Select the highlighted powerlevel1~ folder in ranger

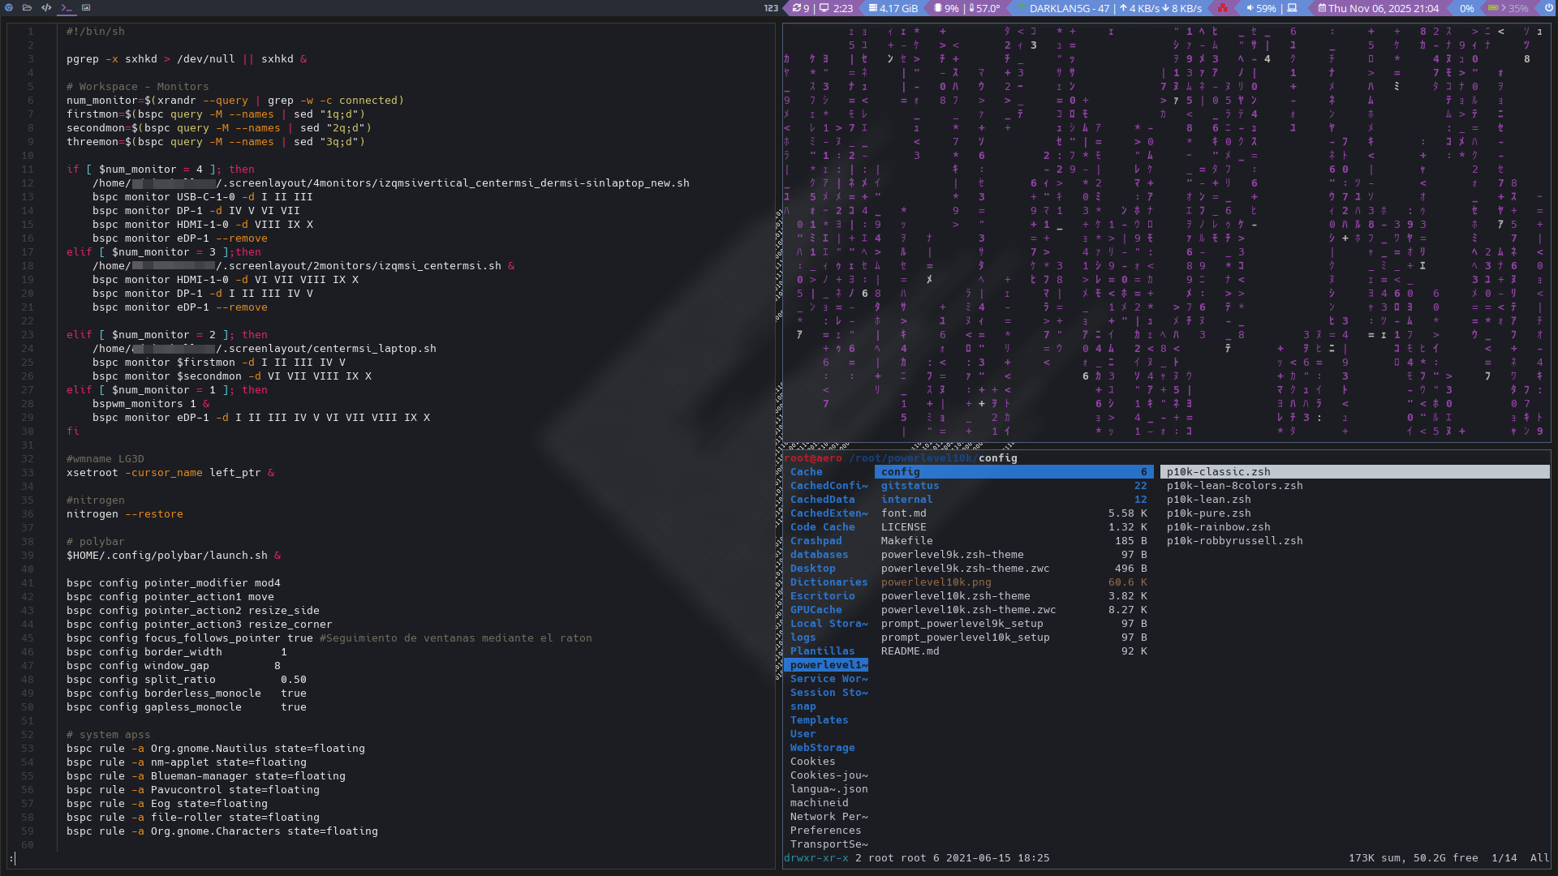[828, 665]
